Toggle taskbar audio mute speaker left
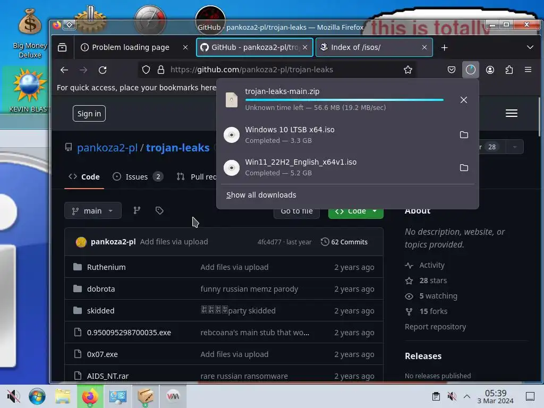544x408 pixels. point(13,396)
